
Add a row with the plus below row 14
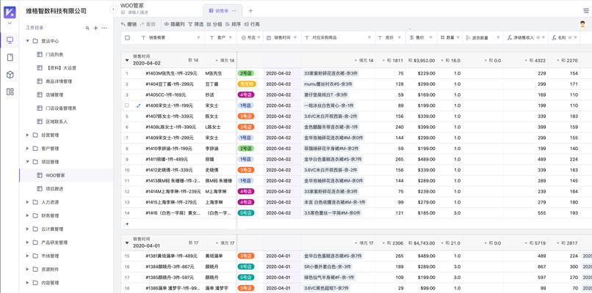pyautogui.click(x=127, y=223)
